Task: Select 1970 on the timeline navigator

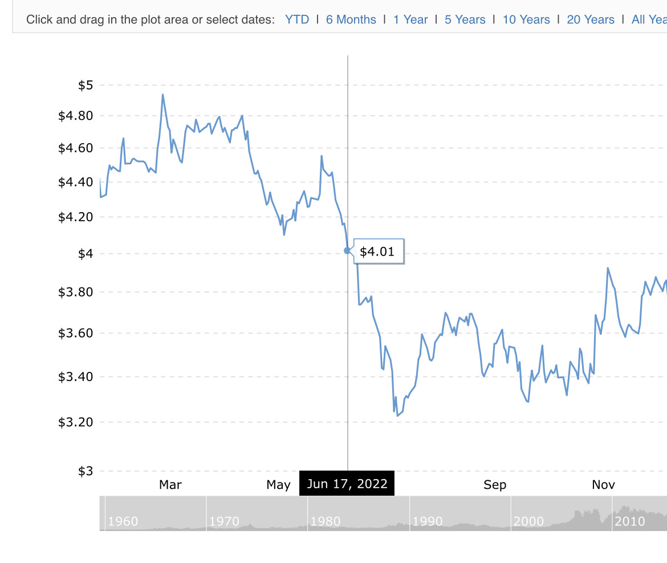Action: click(x=224, y=521)
